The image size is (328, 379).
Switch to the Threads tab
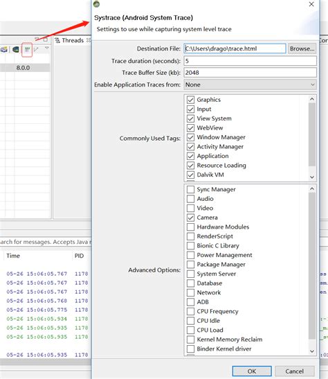pos(73,40)
